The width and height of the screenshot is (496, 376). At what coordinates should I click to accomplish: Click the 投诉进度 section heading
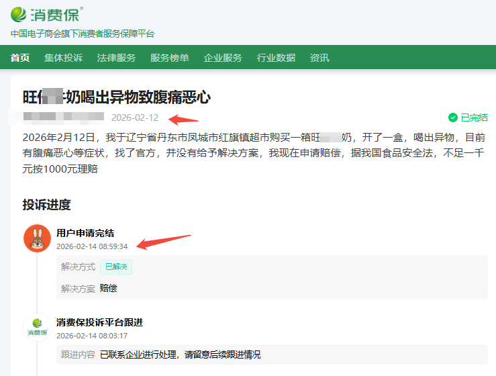(46, 205)
